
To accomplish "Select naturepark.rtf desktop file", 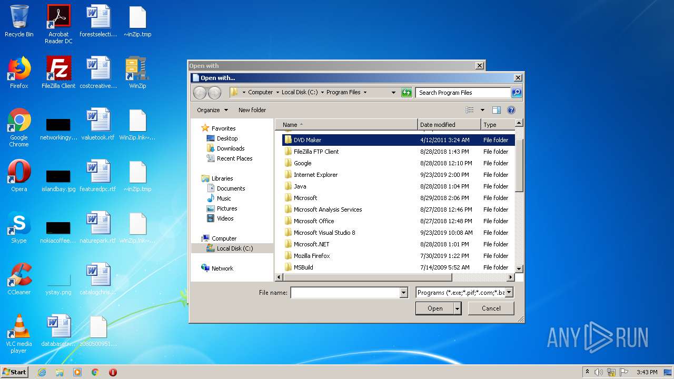I will 98,227.
